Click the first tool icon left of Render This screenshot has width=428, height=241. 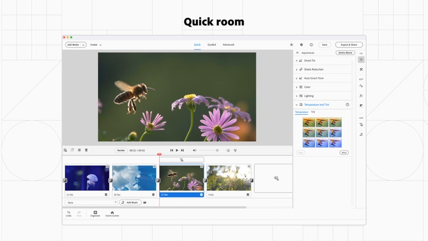click(x=65, y=150)
